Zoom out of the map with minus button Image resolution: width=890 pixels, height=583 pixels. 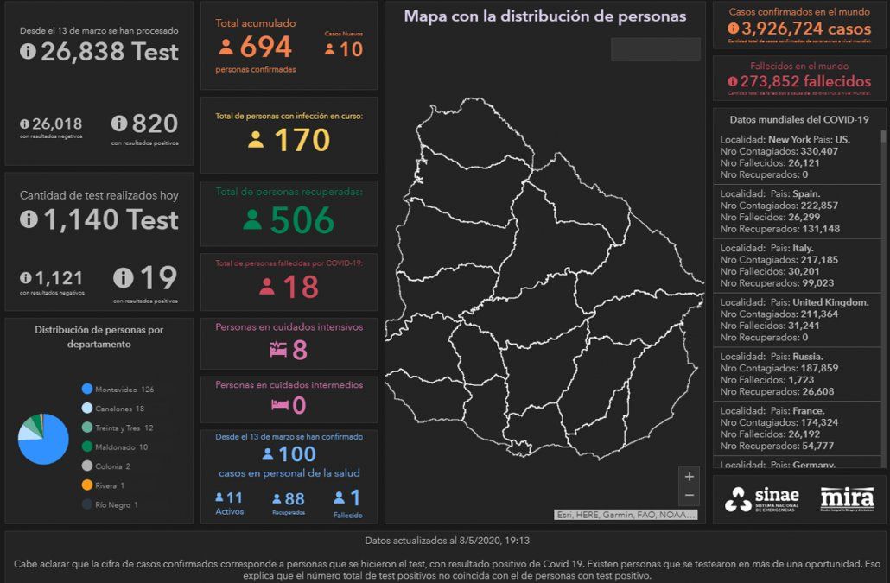point(689,495)
